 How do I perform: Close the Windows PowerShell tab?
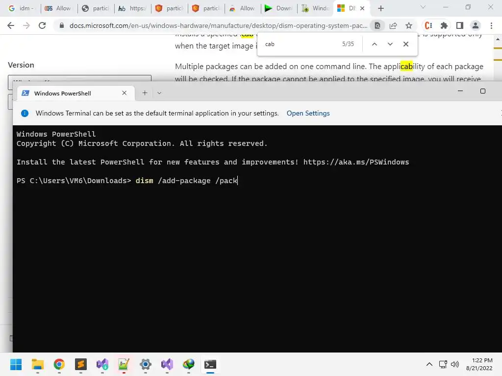point(124,93)
